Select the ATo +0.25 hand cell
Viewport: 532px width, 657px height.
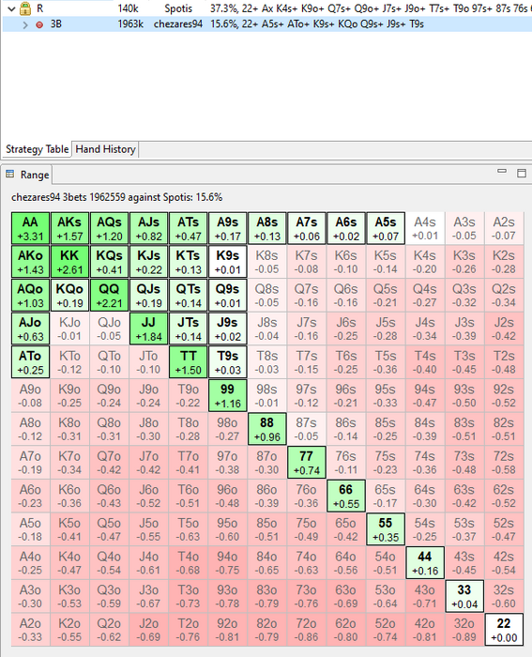[x=30, y=362]
